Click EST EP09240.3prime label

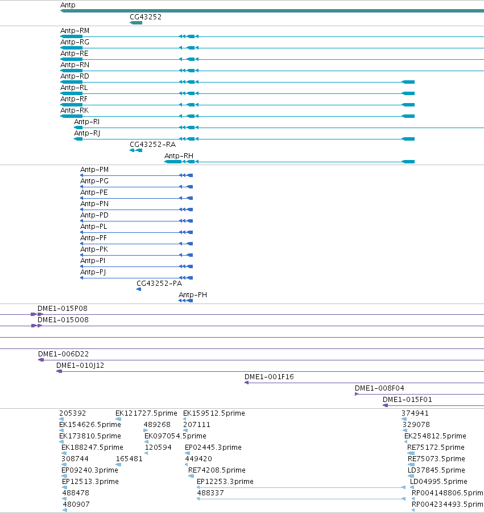click(89, 470)
